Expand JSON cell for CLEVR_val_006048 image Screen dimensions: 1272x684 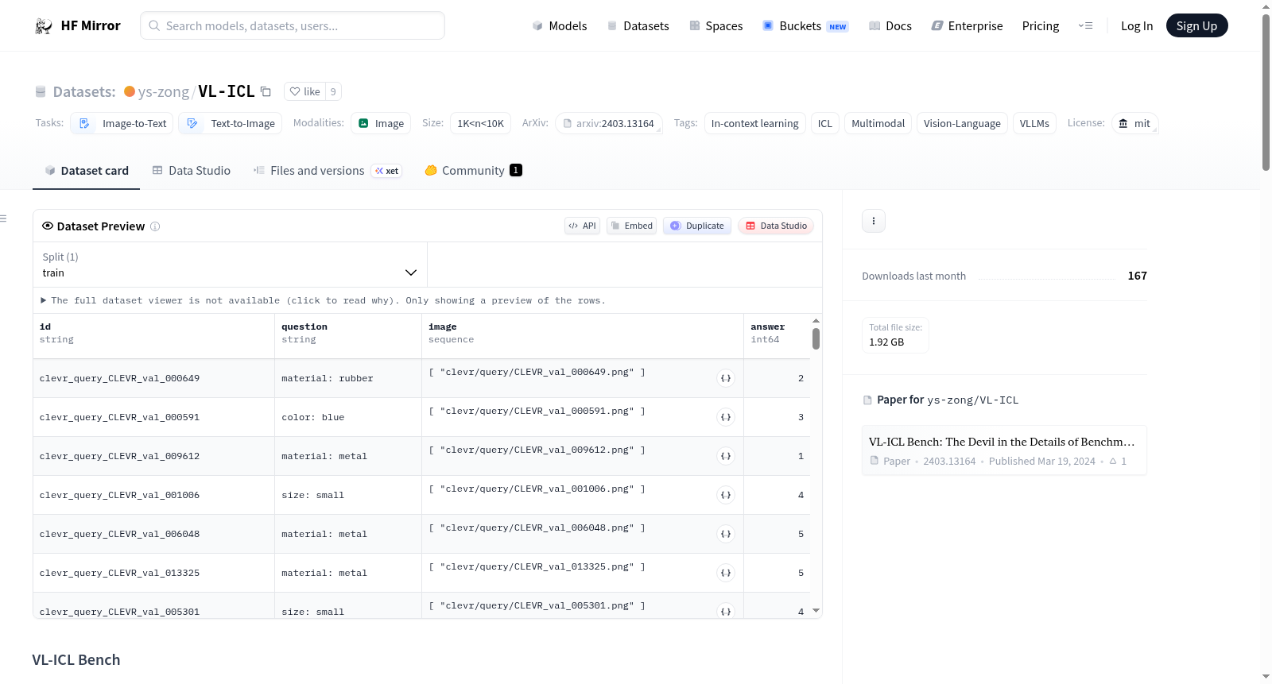click(726, 534)
